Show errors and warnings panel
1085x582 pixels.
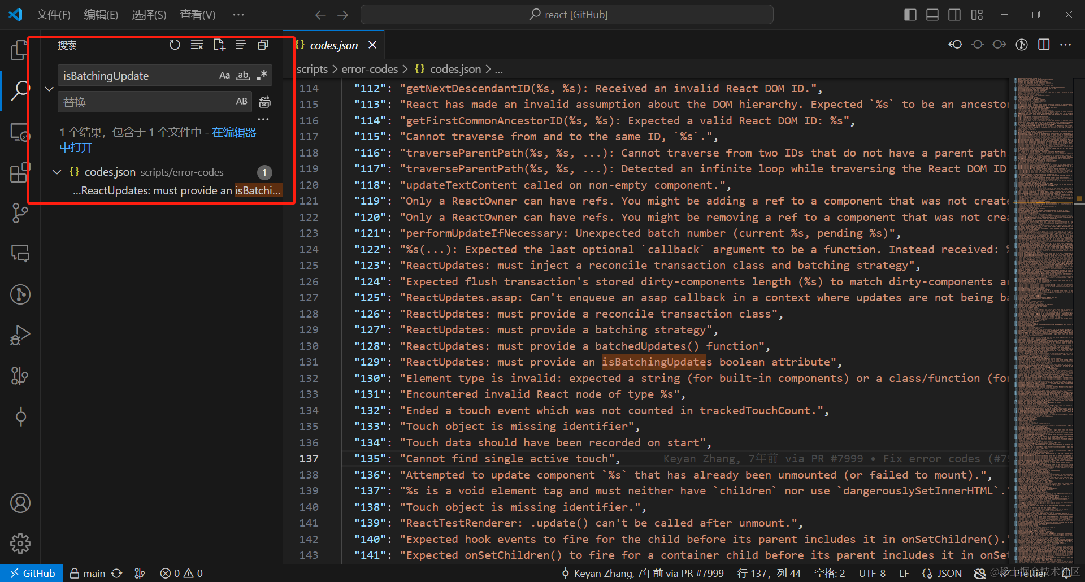tap(181, 573)
